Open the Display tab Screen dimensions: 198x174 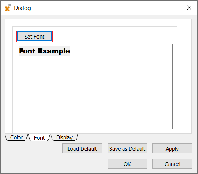click(x=64, y=137)
